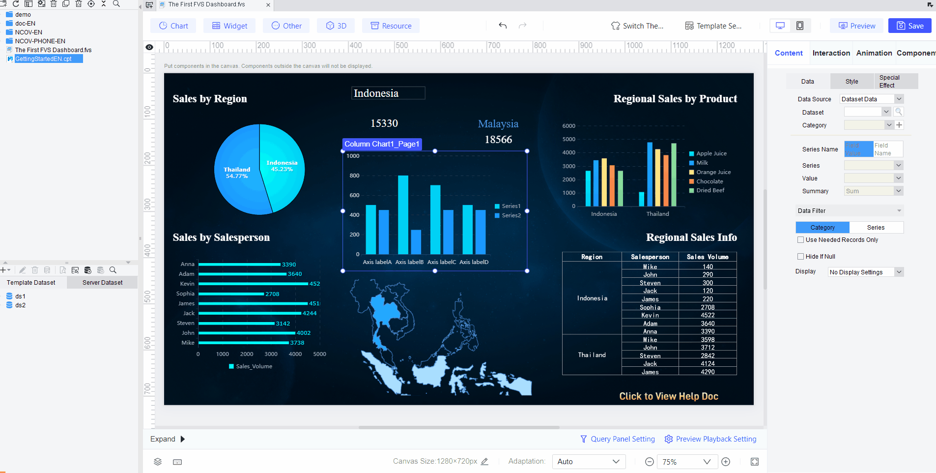Open the 3D component menu
Image resolution: width=936 pixels, height=473 pixels.
pos(336,26)
